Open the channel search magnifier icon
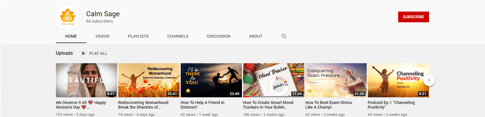The image size is (485, 117). pyautogui.click(x=284, y=36)
